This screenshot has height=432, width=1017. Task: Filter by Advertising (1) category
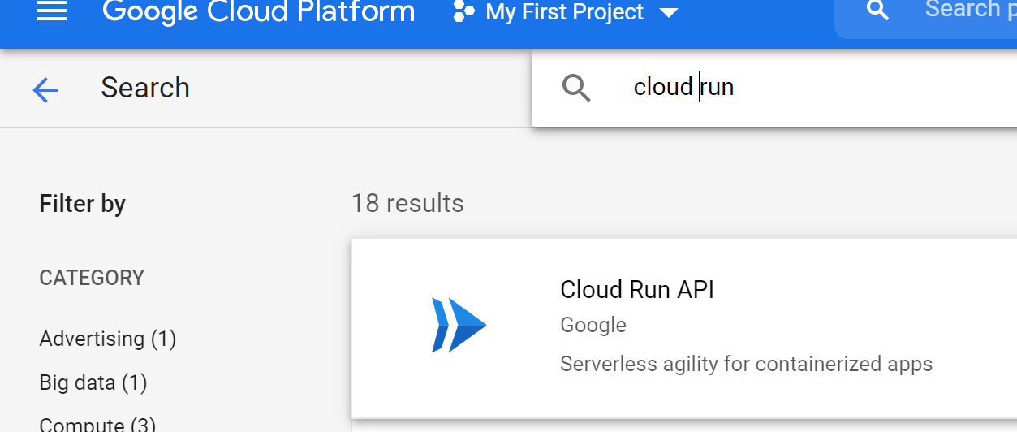point(108,339)
